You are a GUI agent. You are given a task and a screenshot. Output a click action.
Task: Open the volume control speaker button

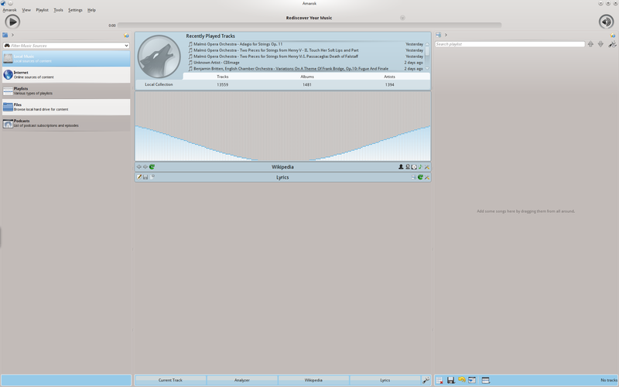point(606,22)
